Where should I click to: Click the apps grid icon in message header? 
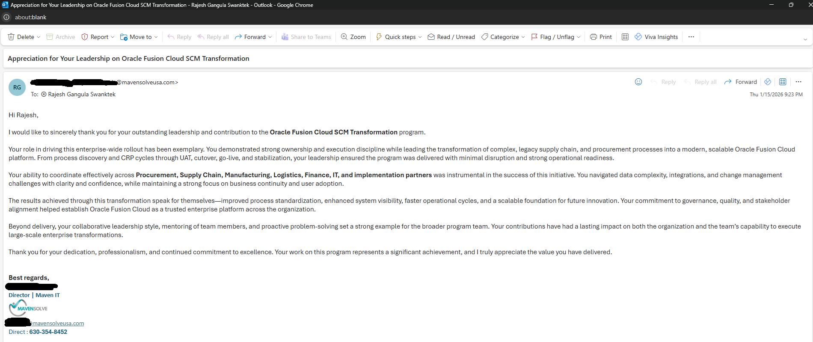(x=783, y=82)
